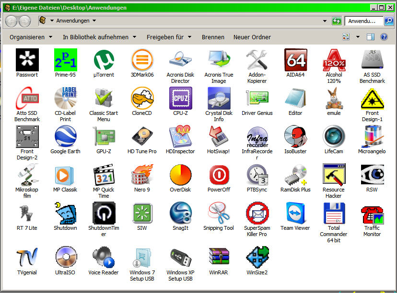Click the search input field
The width and height of the screenshot is (397, 293).
[x=364, y=21]
